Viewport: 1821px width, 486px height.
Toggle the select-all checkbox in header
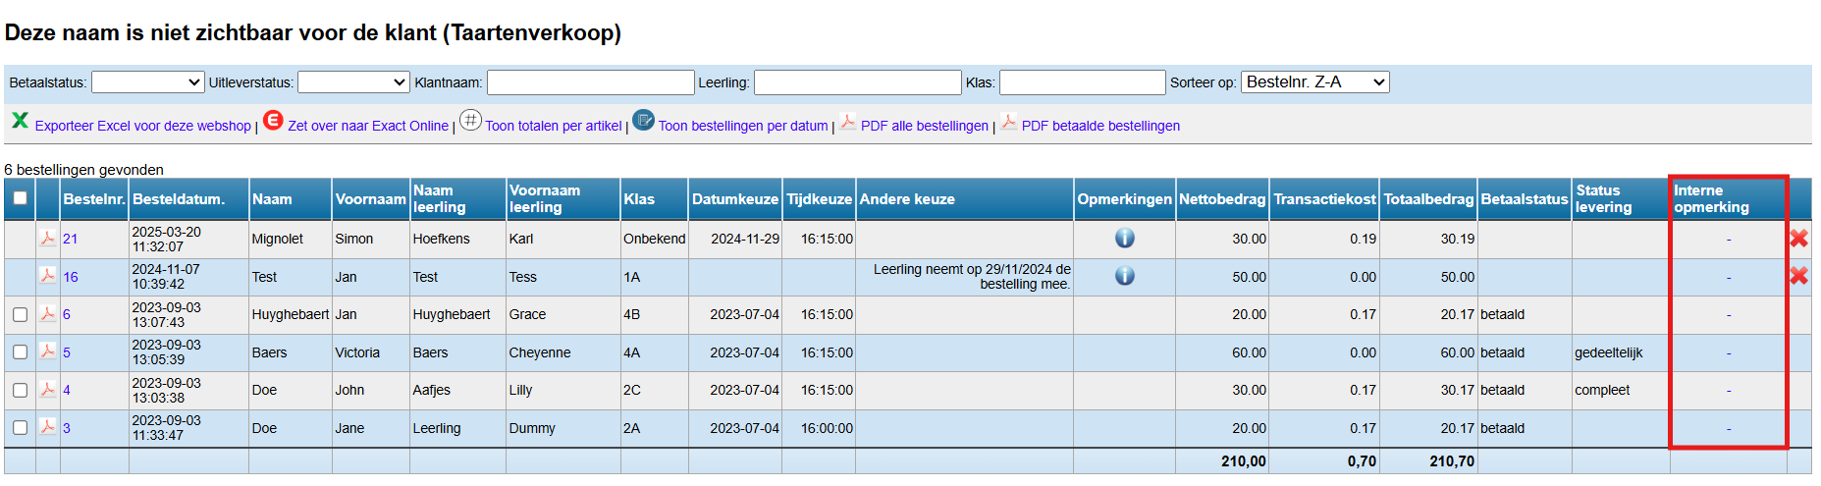click(20, 198)
